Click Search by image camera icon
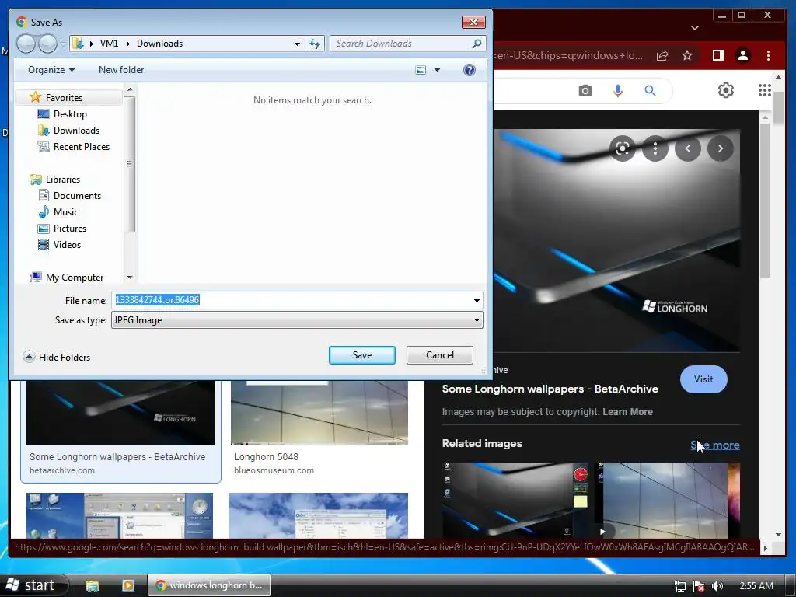The width and height of the screenshot is (796, 597). [x=585, y=91]
